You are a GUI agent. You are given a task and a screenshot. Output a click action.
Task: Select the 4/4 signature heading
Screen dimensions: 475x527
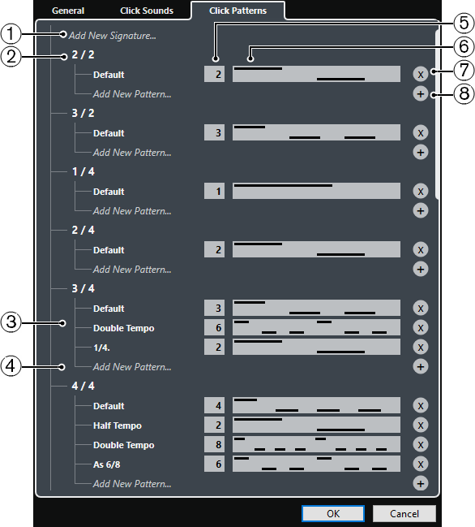coord(83,386)
